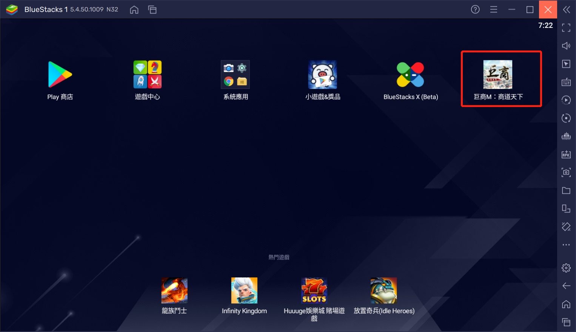Image resolution: width=576 pixels, height=332 pixels.
Task: Click the 熱門遊戲 label
Action: coord(279,257)
